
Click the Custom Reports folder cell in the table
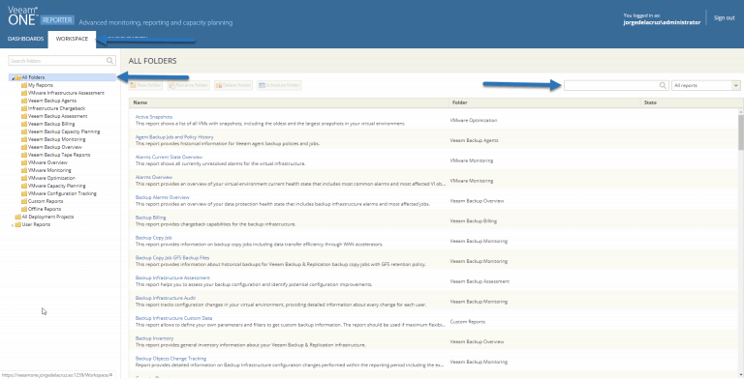click(467, 322)
